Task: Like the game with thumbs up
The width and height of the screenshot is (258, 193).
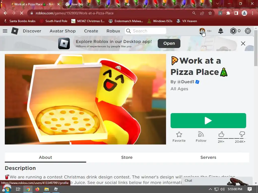Action: (x=221, y=134)
